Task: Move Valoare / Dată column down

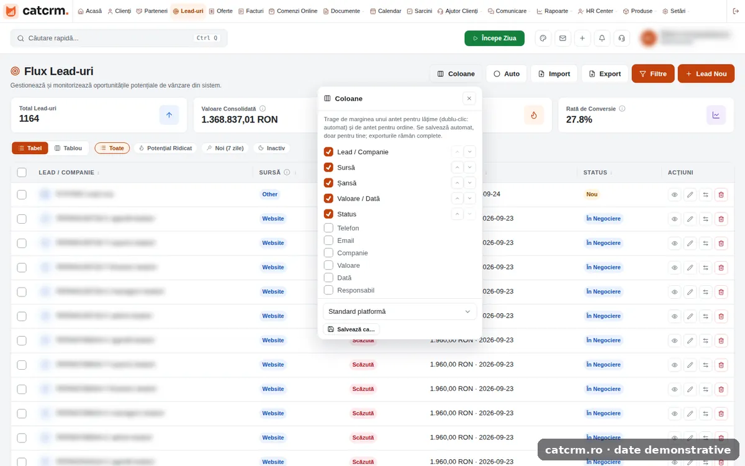Action: tap(470, 198)
